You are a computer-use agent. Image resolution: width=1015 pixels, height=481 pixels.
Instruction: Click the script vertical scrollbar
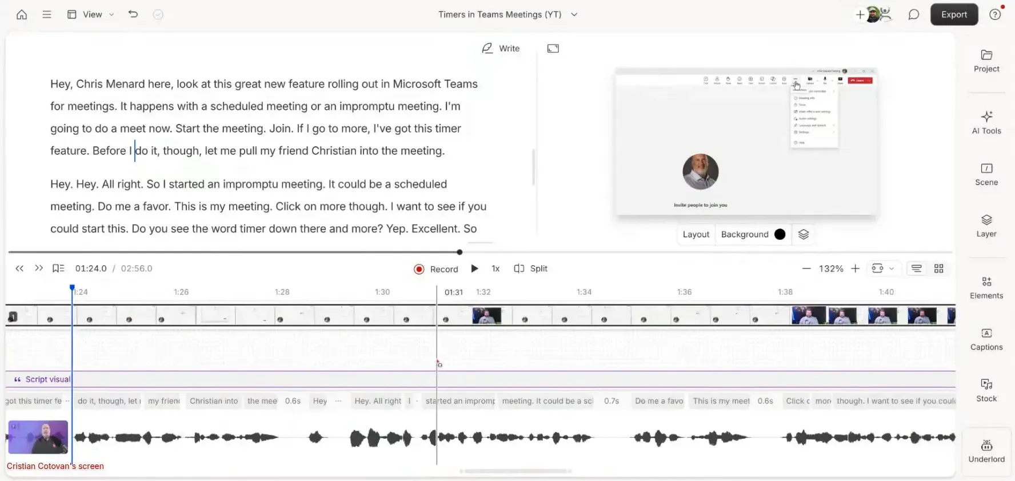[533, 167]
